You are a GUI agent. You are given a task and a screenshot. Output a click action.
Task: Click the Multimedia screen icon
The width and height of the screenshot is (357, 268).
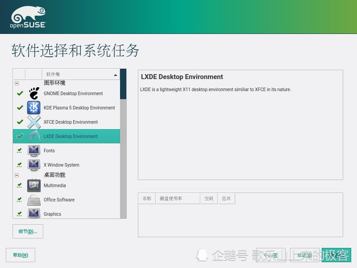click(x=34, y=185)
